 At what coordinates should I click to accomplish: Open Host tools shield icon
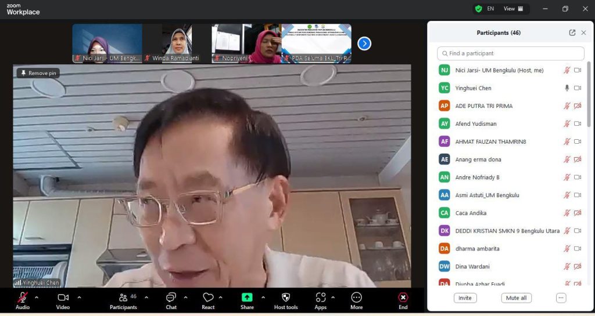[x=285, y=297]
